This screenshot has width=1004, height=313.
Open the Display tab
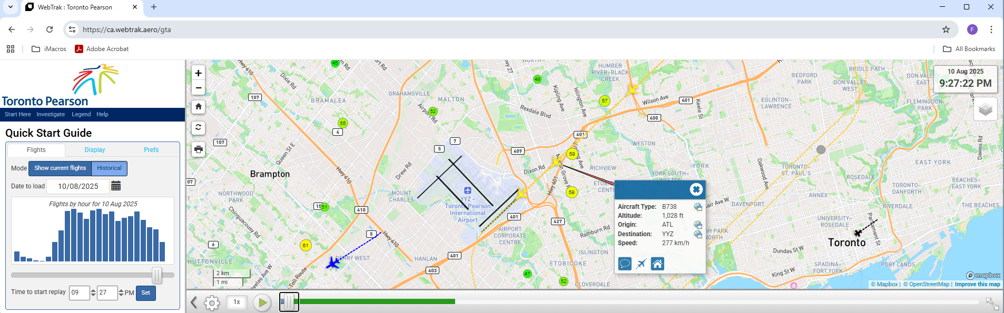95,150
